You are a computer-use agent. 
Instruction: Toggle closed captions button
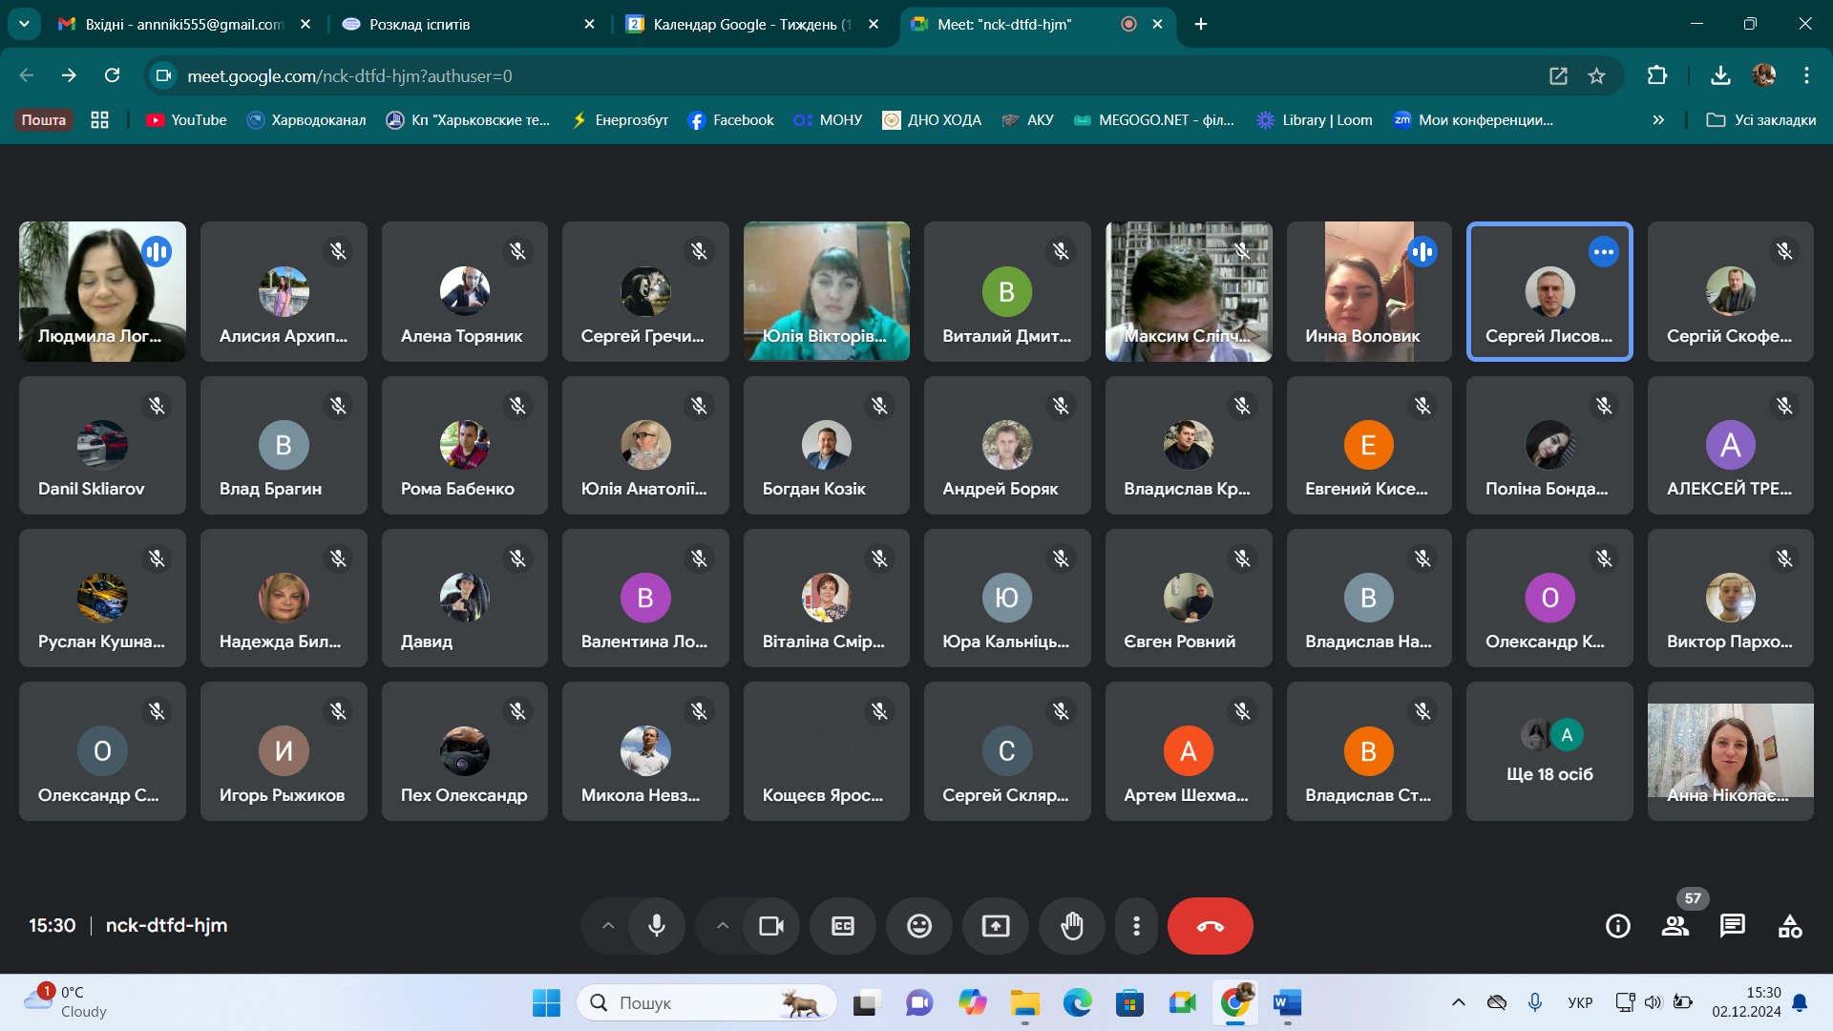843,926
